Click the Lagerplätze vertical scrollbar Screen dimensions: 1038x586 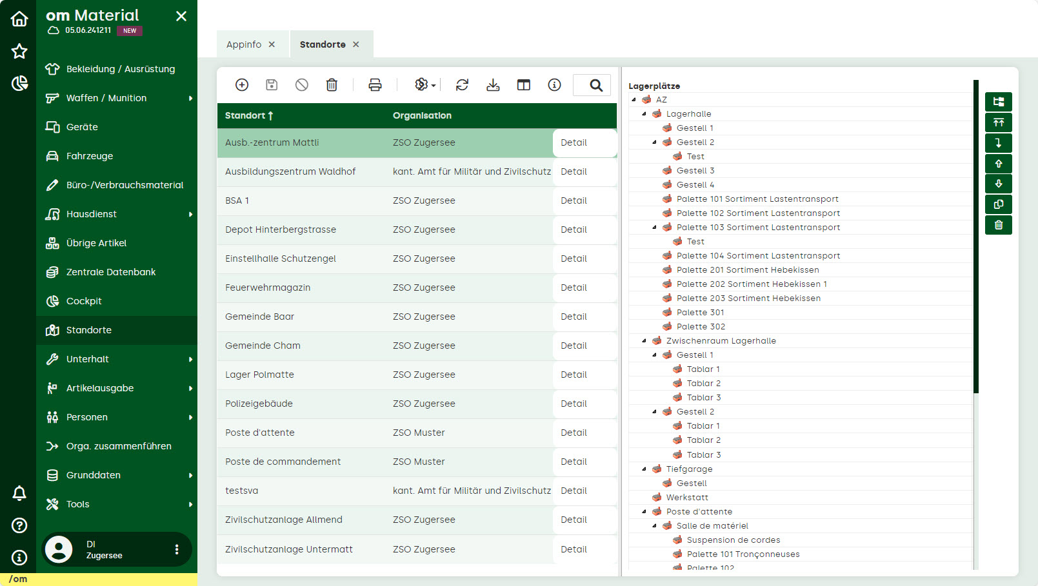click(975, 236)
